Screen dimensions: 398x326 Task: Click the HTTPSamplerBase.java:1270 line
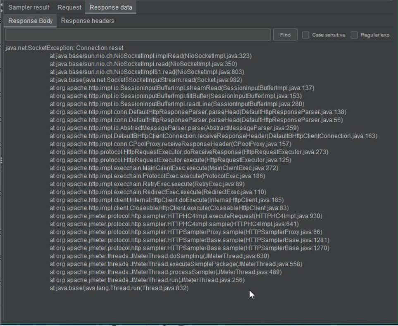(x=190, y=248)
